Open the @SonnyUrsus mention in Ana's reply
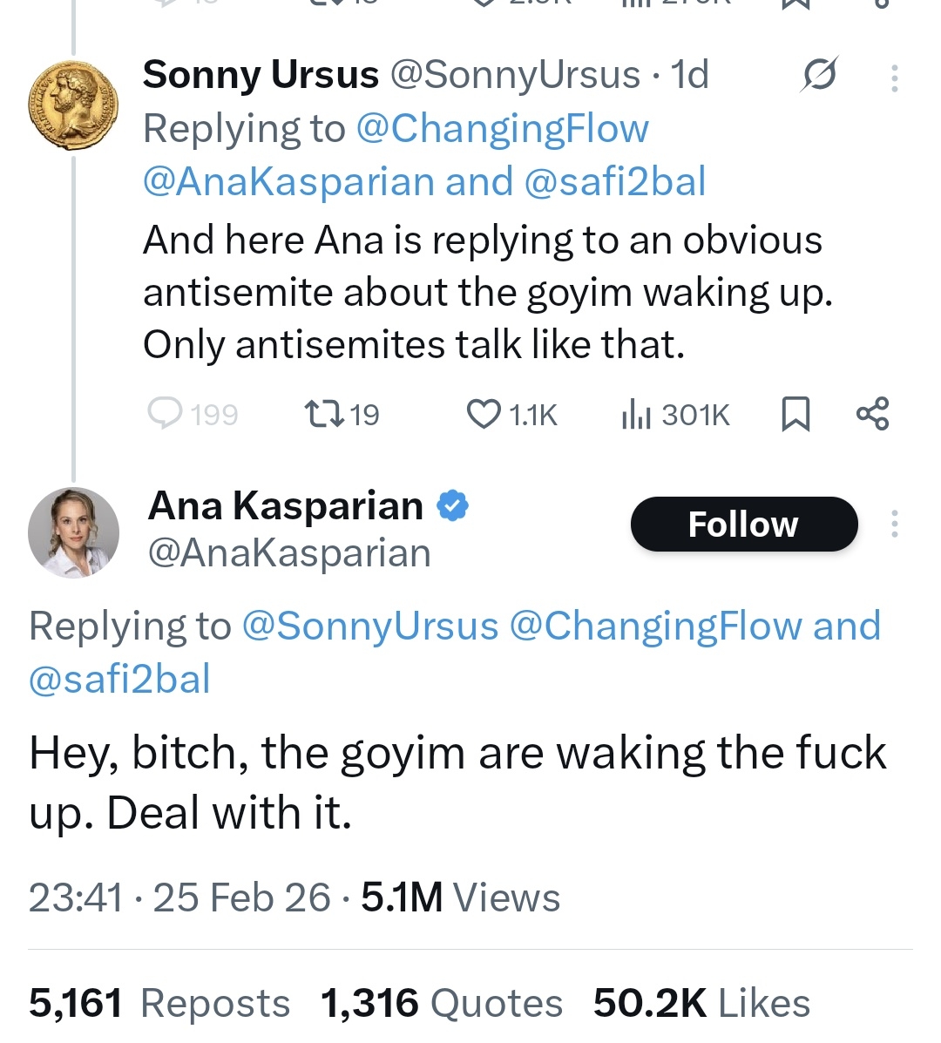The width and height of the screenshot is (941, 1043). coord(369,626)
